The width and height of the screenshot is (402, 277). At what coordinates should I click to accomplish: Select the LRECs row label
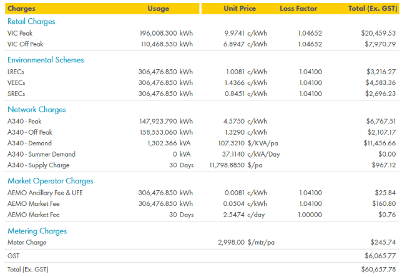click(16, 72)
